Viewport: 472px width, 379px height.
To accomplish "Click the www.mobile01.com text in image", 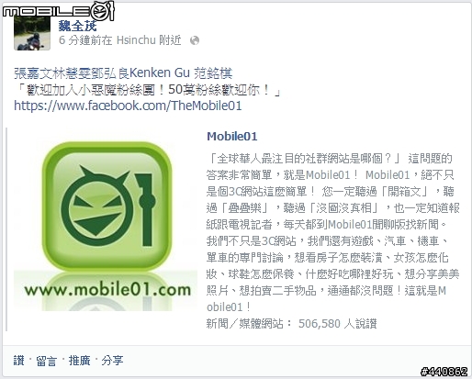I will (x=107, y=290).
